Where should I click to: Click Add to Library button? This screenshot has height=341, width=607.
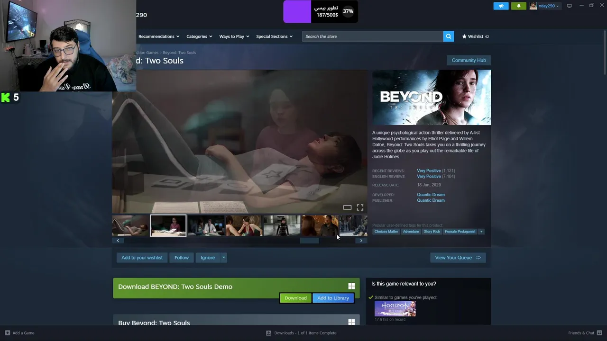click(333, 298)
